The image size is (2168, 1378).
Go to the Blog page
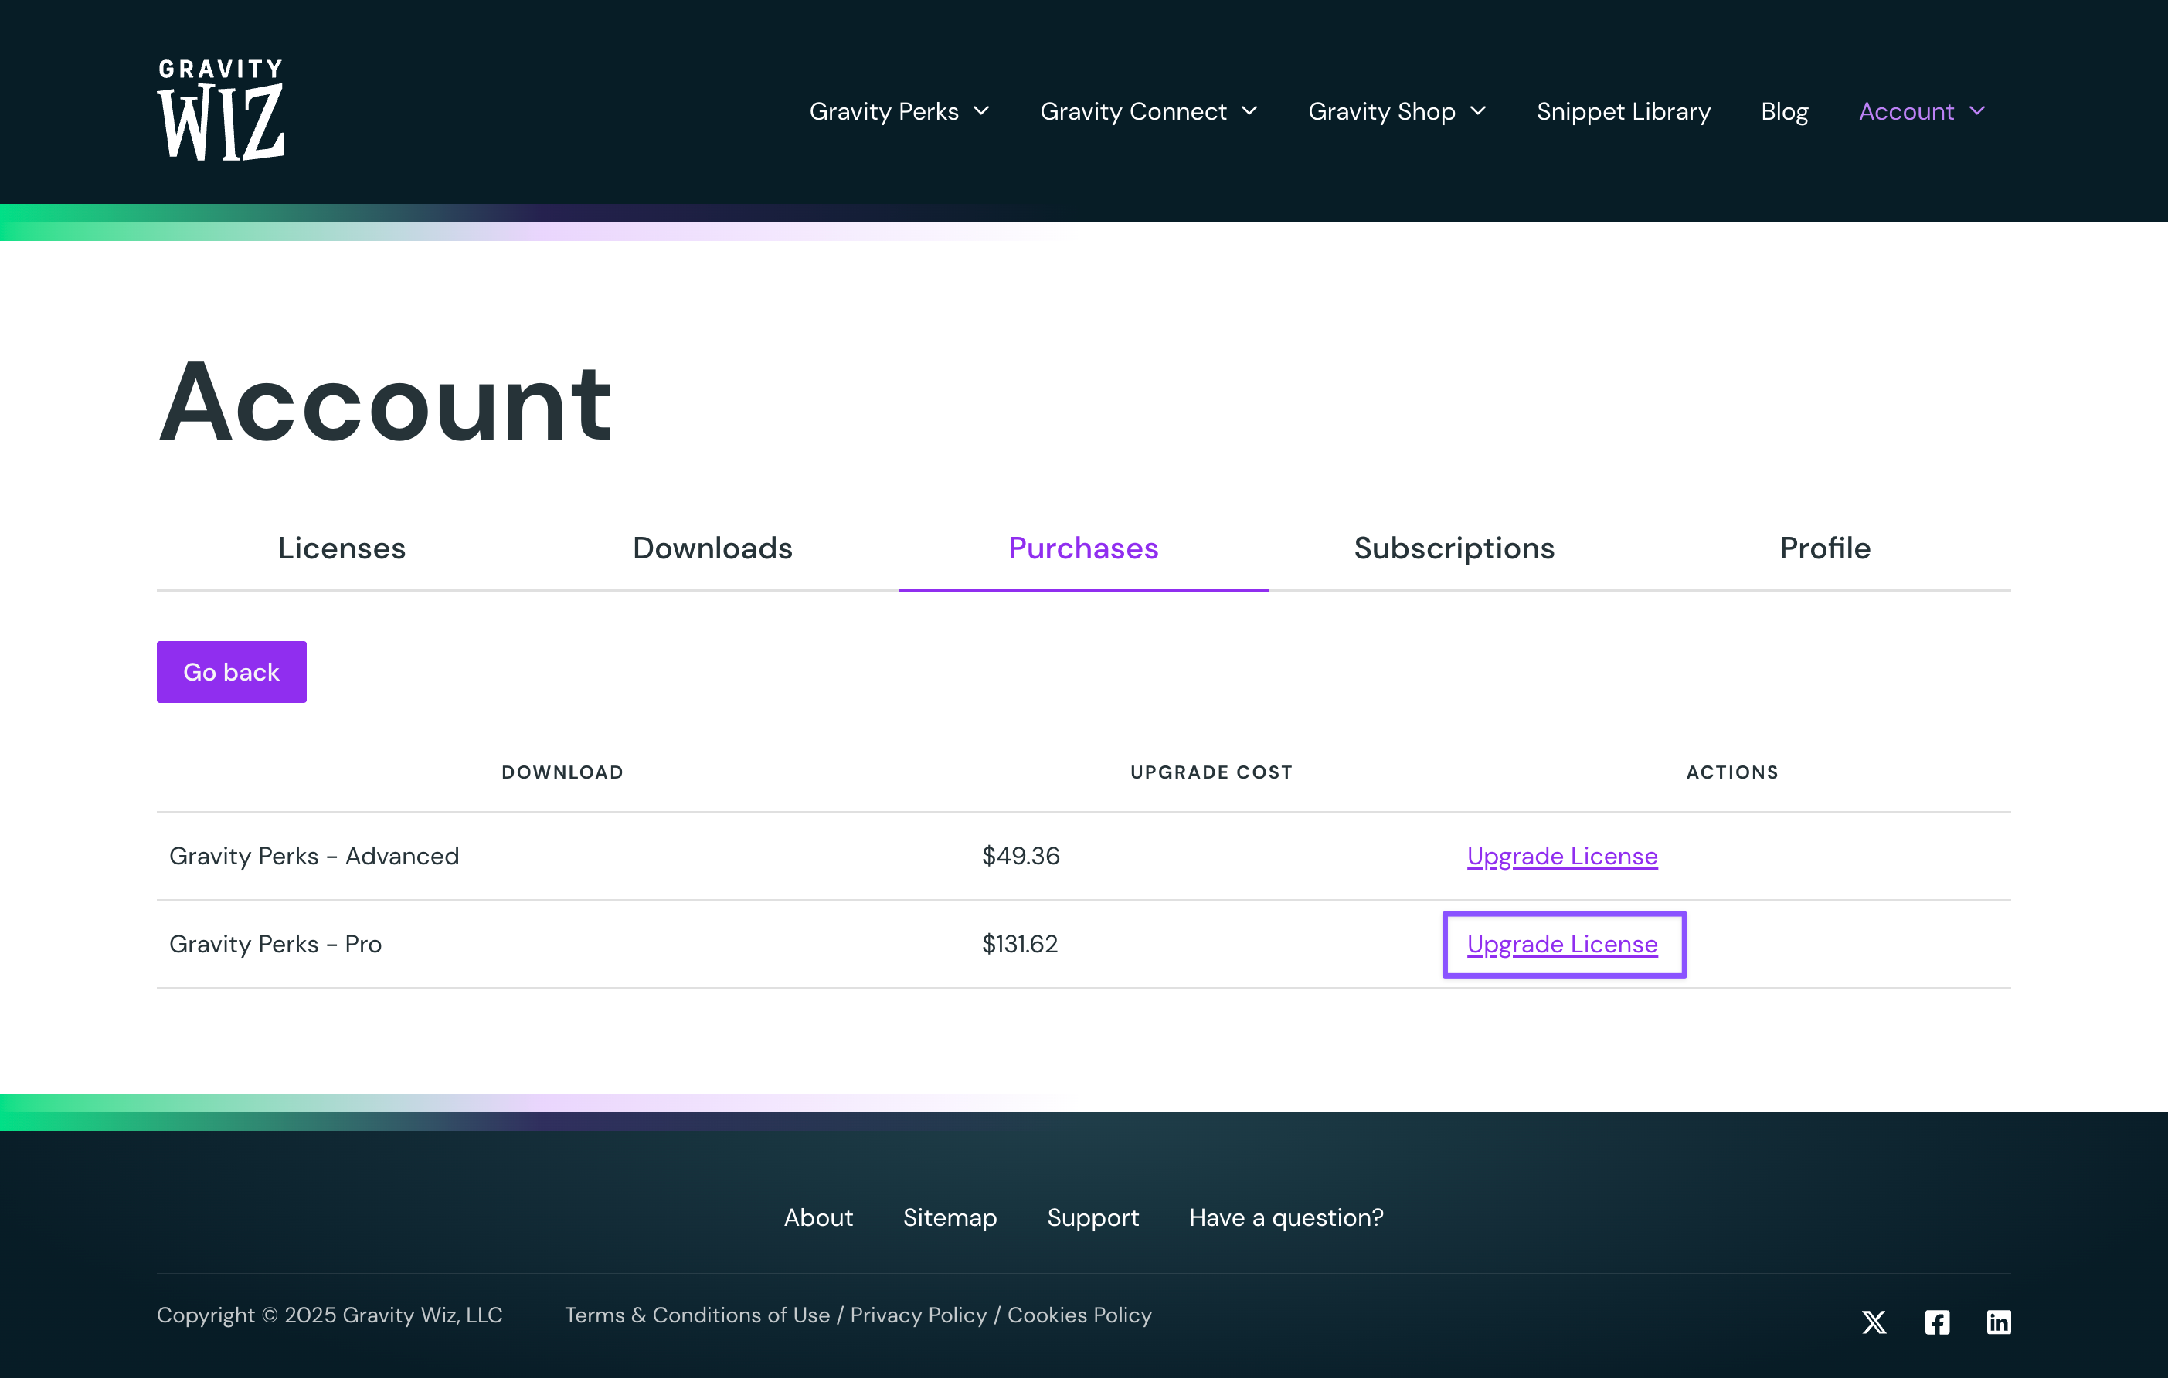pos(1785,110)
